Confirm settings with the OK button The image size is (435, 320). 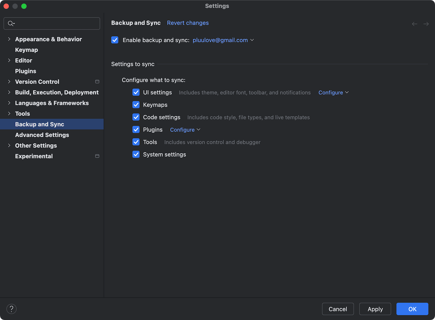click(412, 309)
